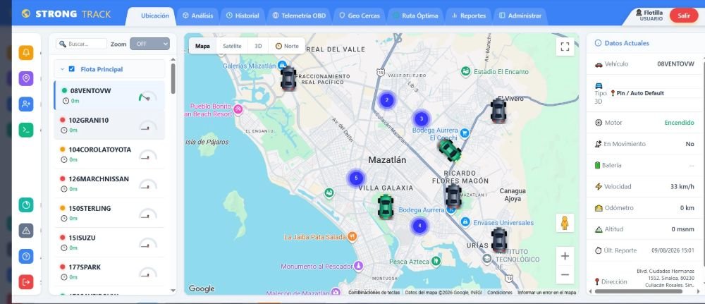Click the Strong Track globe logo icon

click(x=26, y=14)
